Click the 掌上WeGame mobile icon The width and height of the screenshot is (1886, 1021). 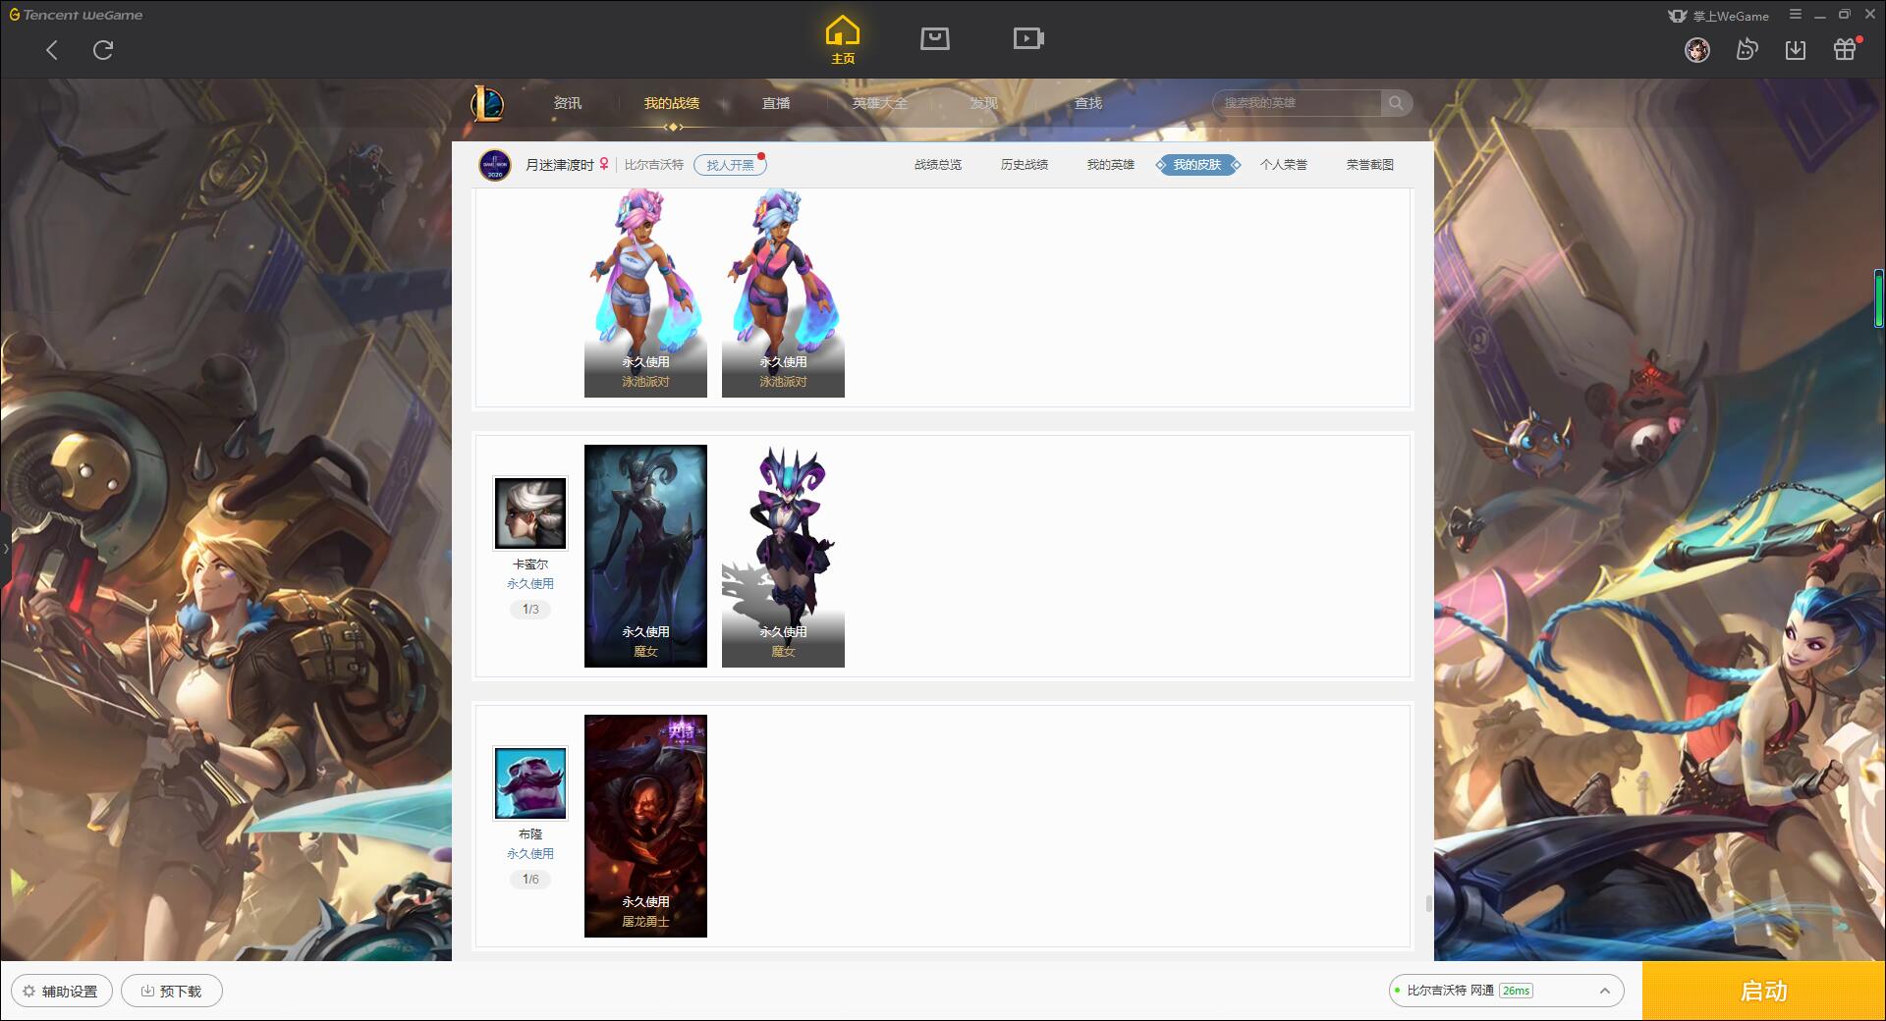pyautogui.click(x=1677, y=16)
